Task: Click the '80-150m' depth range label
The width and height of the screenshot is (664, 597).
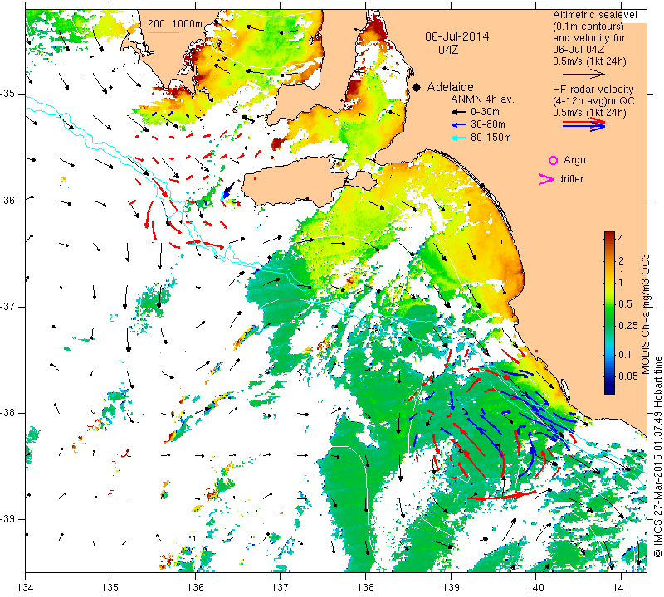Action: tap(491, 138)
